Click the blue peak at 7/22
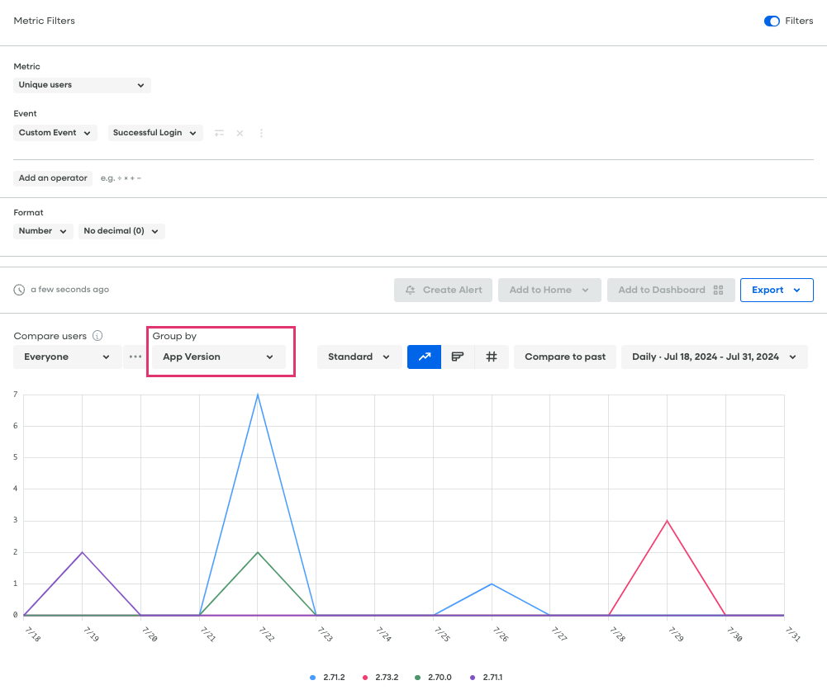 [x=258, y=395]
